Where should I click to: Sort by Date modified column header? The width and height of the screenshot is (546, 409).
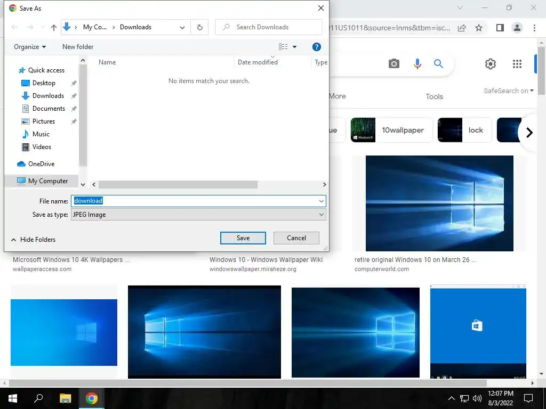(x=258, y=62)
